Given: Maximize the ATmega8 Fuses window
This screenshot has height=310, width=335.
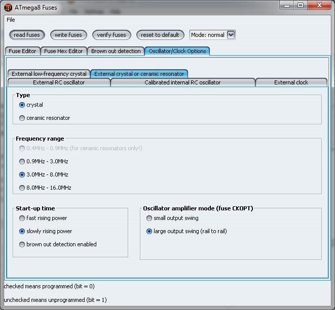Looking at the screenshot, I should tap(301, 6).
